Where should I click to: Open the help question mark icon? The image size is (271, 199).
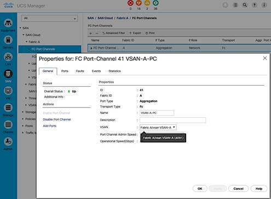[255, 5]
